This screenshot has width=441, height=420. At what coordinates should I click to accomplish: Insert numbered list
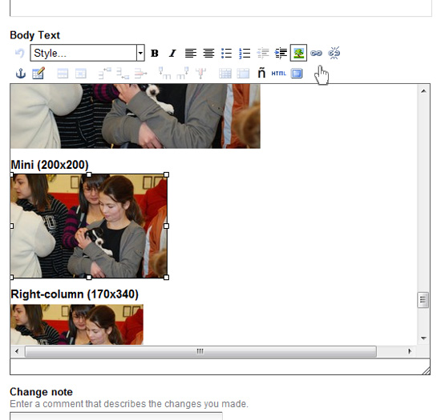[x=245, y=53]
